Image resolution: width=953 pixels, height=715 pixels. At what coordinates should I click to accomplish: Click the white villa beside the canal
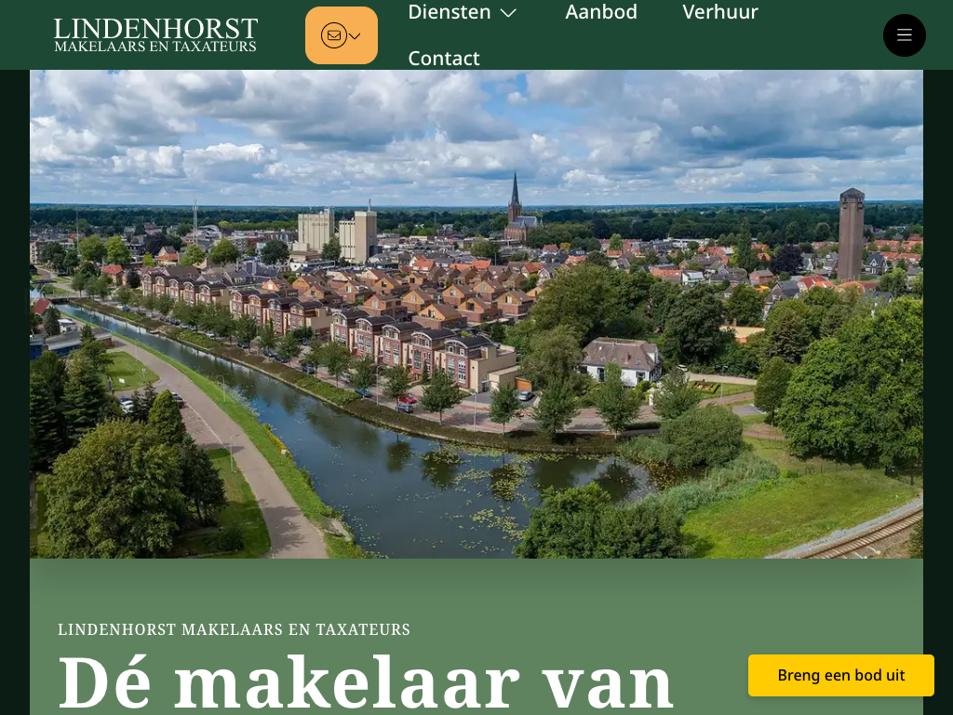pos(621,361)
